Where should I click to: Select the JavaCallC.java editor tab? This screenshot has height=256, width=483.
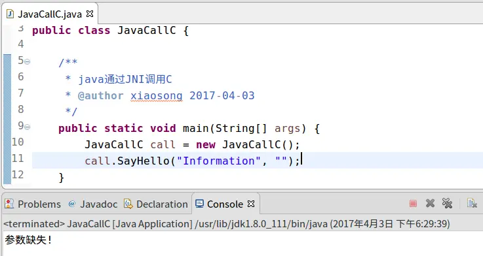50,14
